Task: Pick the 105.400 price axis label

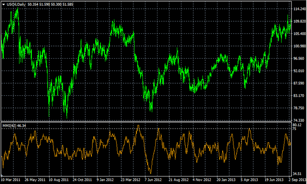Action: click(300, 34)
